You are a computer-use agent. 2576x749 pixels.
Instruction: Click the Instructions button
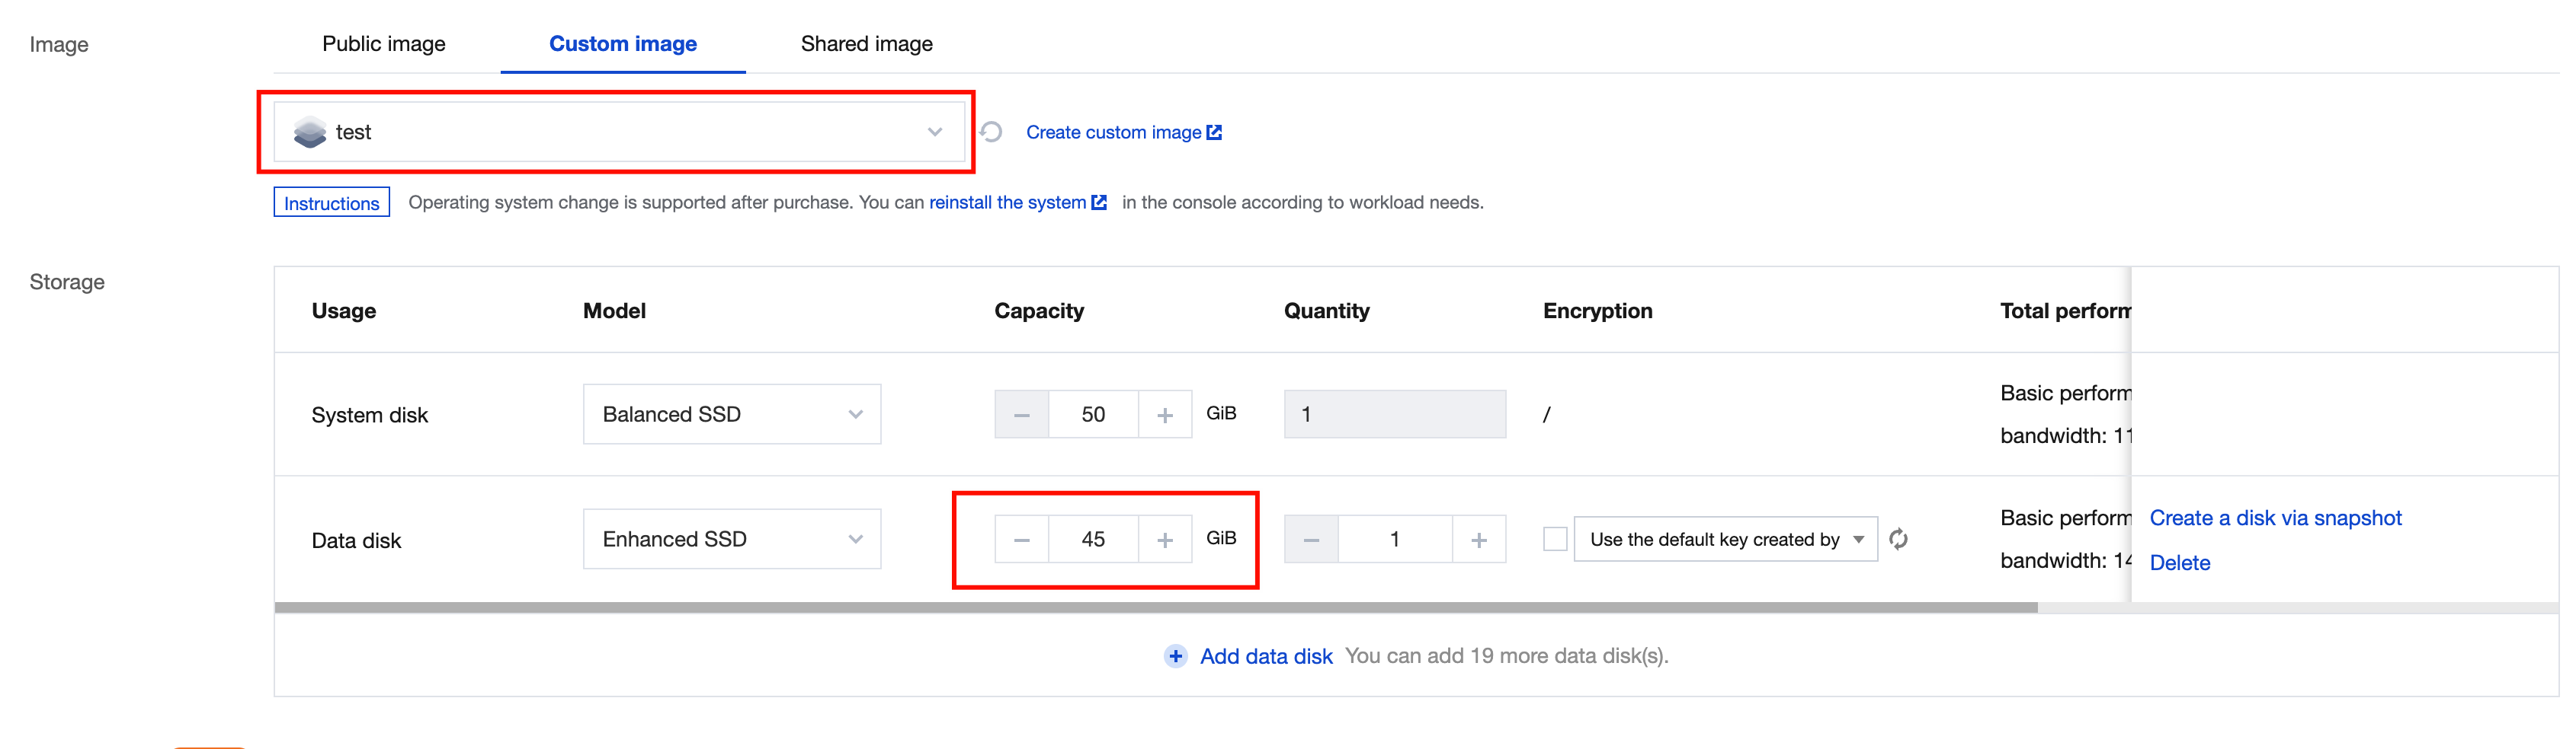pos(331,202)
